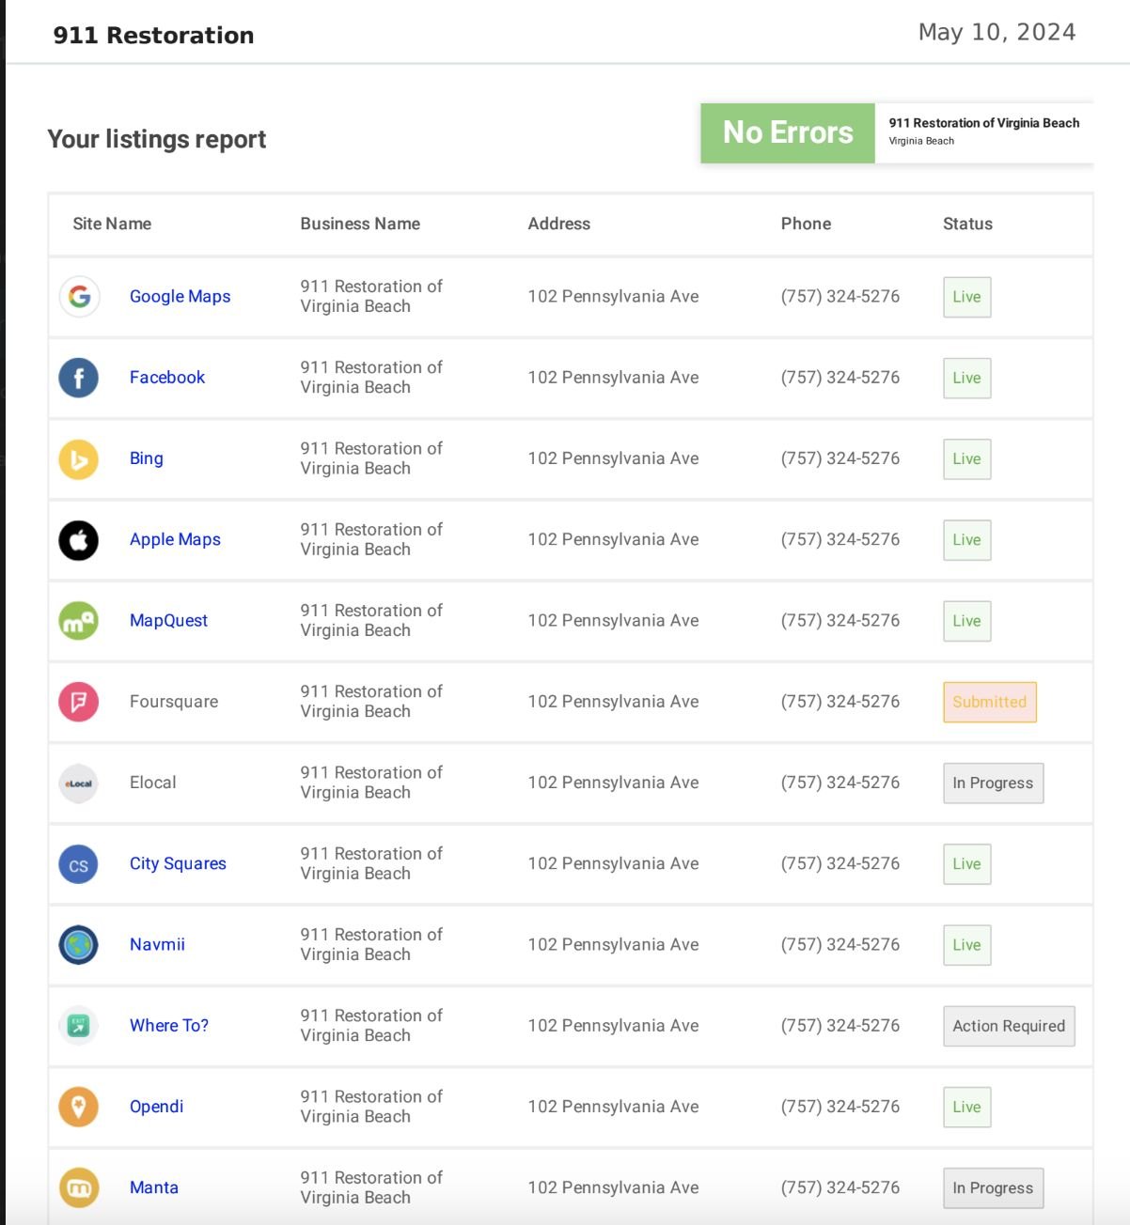This screenshot has width=1130, height=1225.
Task: Open the Where To? listing link
Action: tap(169, 1025)
